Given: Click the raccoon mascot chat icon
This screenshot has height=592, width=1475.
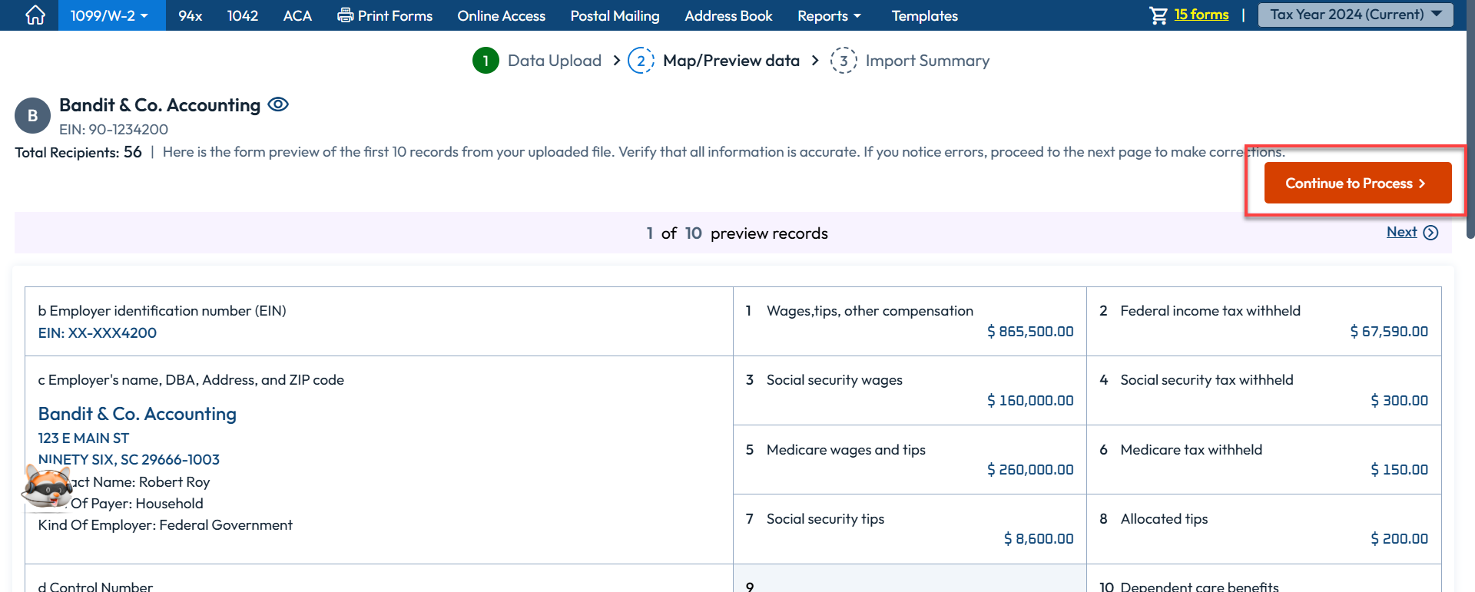Looking at the screenshot, I should [47, 487].
